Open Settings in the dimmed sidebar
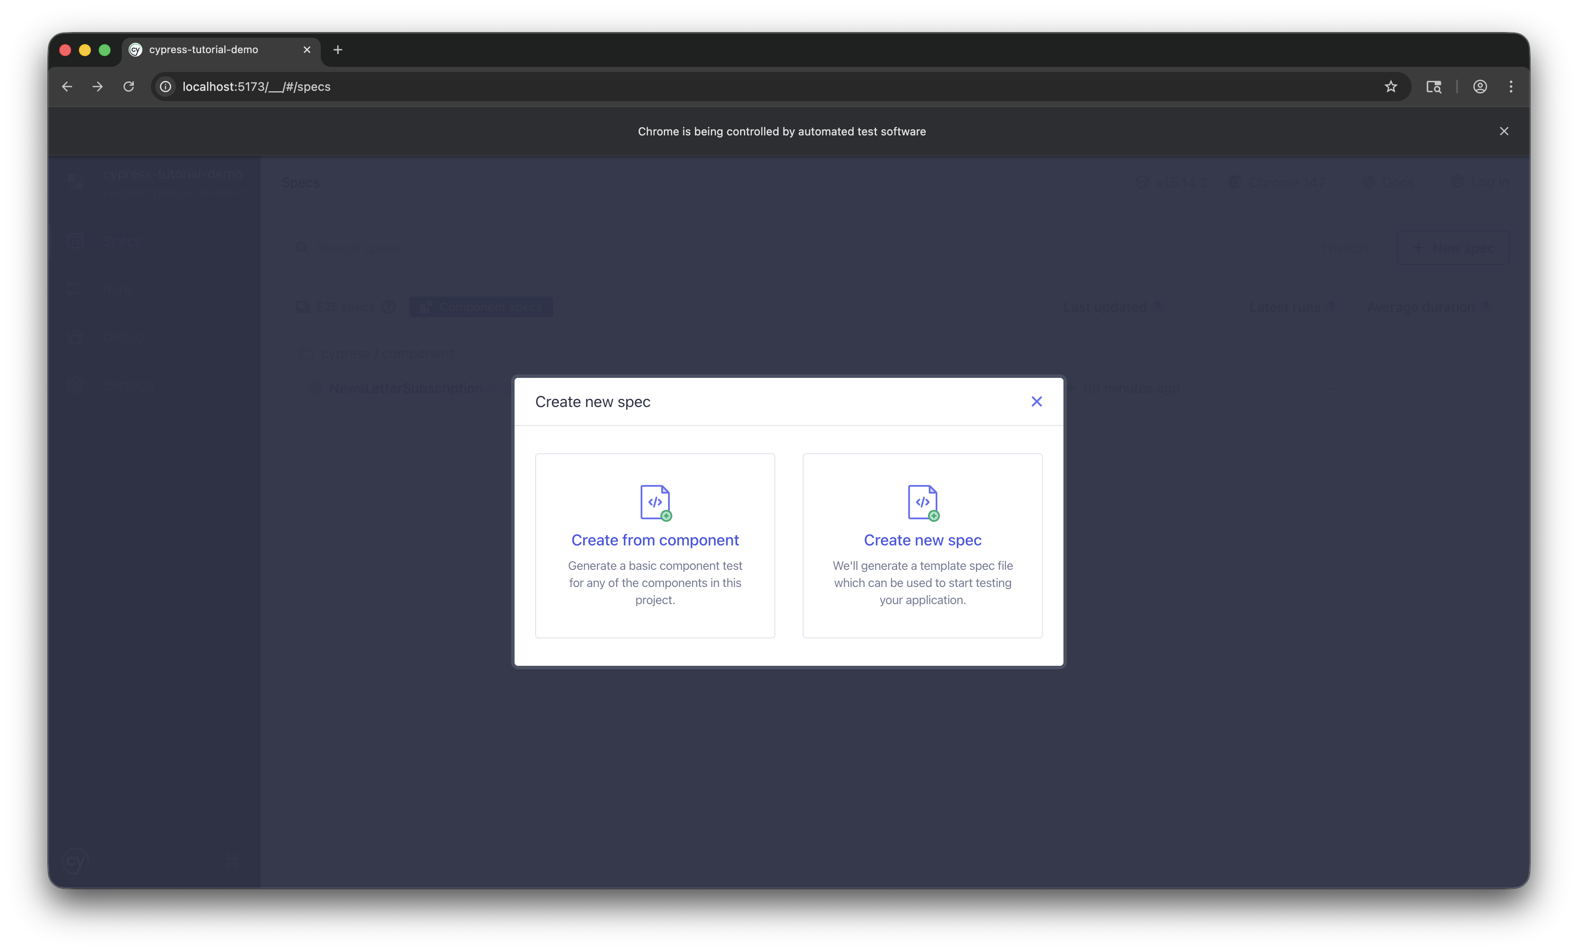 [x=154, y=384]
